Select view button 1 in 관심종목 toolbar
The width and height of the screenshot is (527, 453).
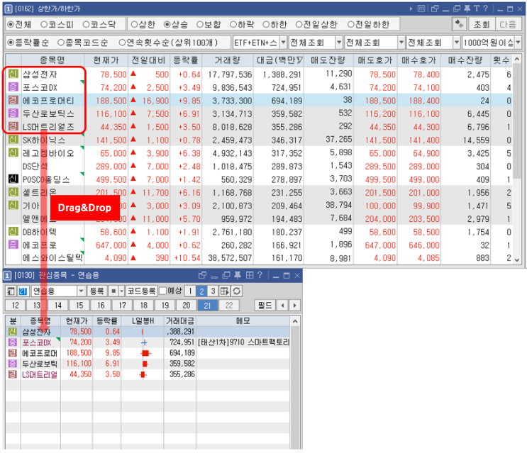click(190, 291)
